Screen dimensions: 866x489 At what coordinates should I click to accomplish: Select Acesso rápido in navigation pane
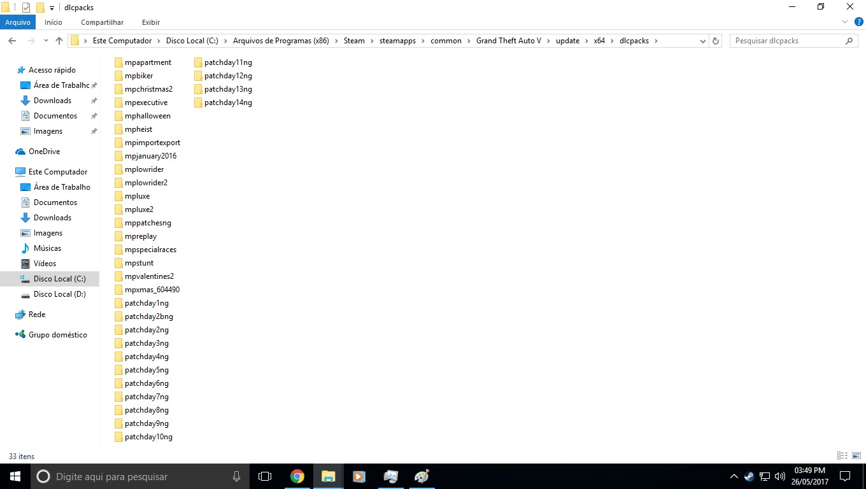(52, 70)
